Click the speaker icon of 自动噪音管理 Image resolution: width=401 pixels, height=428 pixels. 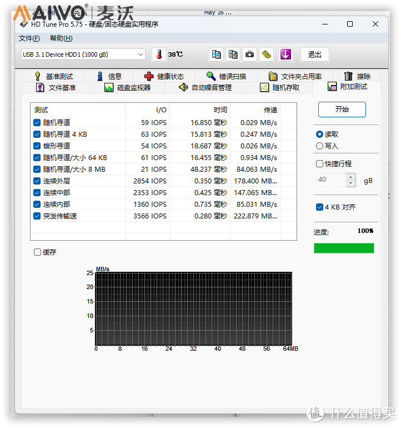tap(183, 87)
